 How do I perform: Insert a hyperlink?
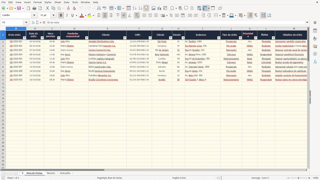(x=180, y=8)
